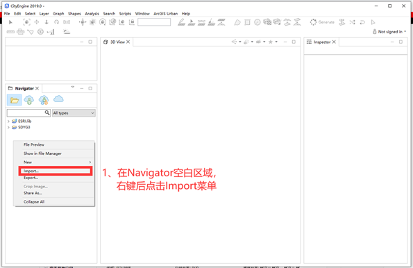The width and height of the screenshot is (413, 268).
Task: Select the measure distance ruler tool
Action: pyautogui.click(x=10, y=32)
